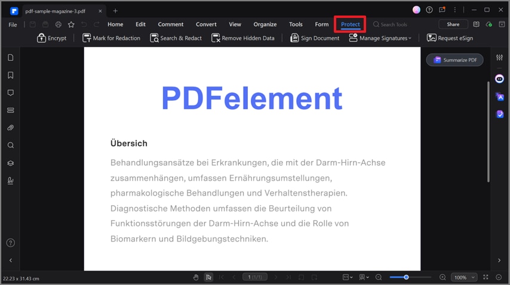Click the Zoom in plus icon
510x285 pixels.
(443, 277)
